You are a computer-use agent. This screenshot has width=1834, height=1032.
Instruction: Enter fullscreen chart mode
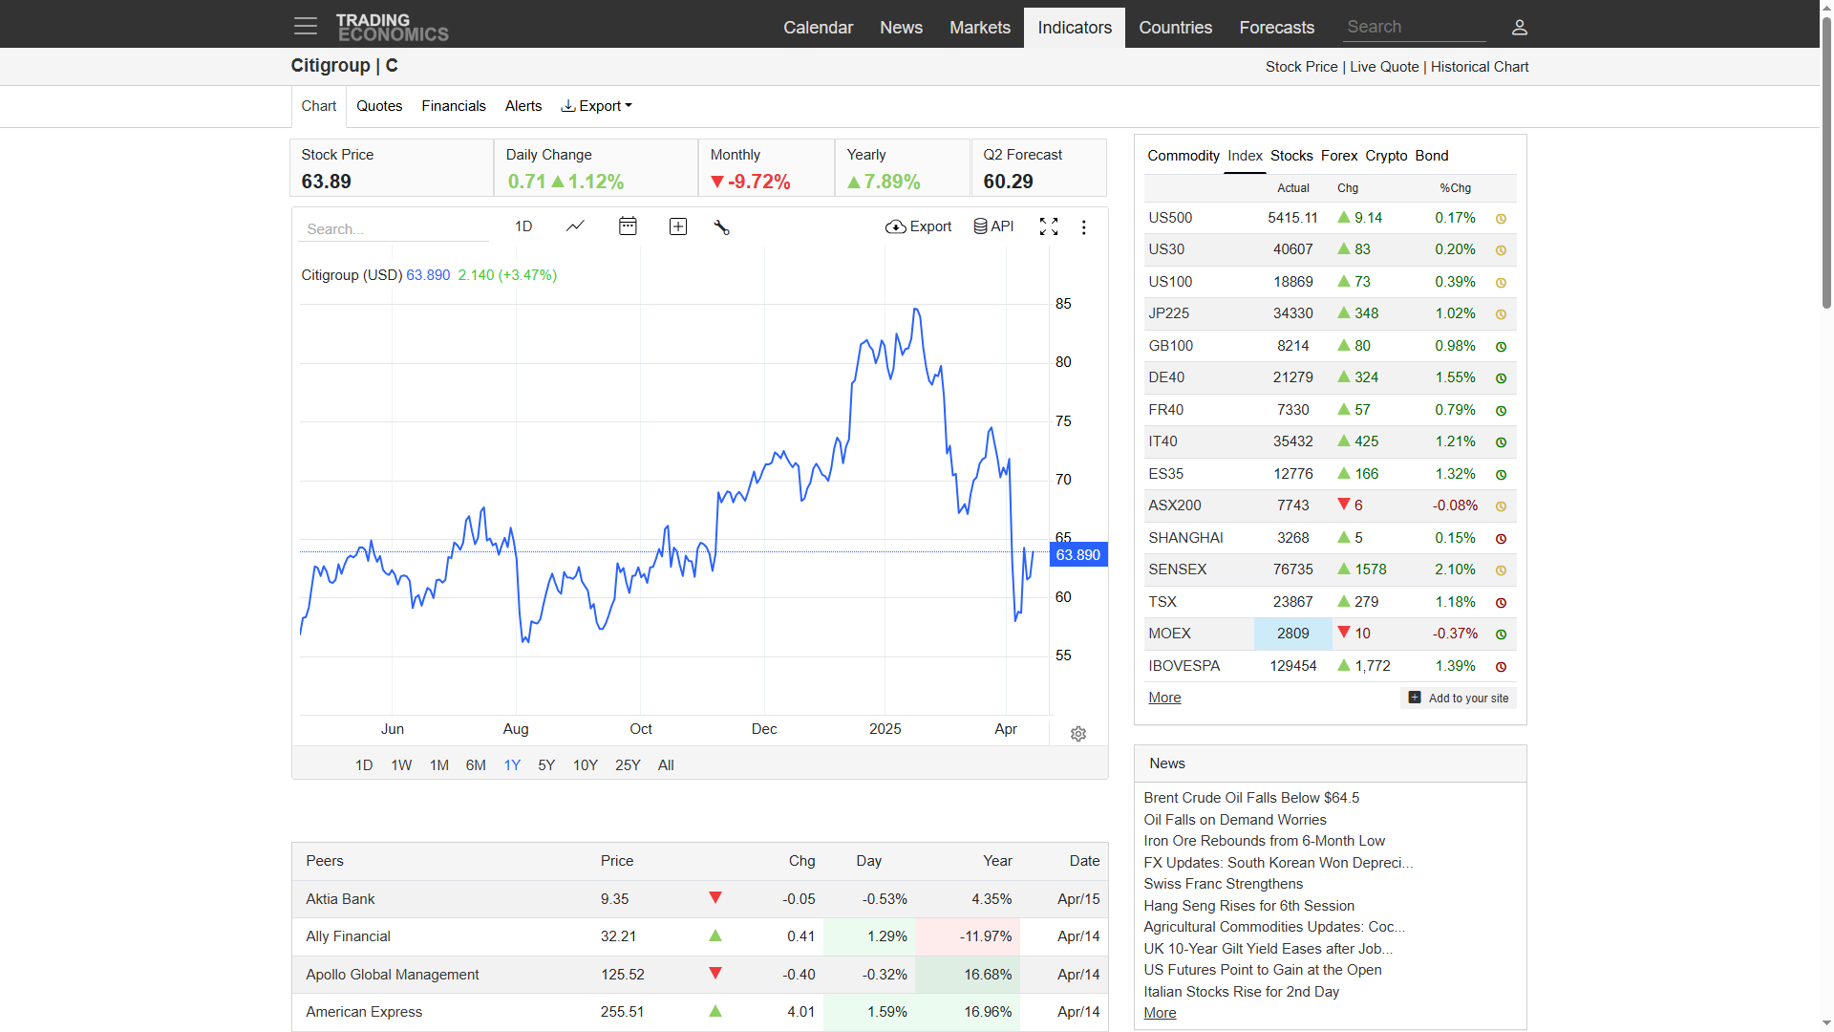point(1049,226)
